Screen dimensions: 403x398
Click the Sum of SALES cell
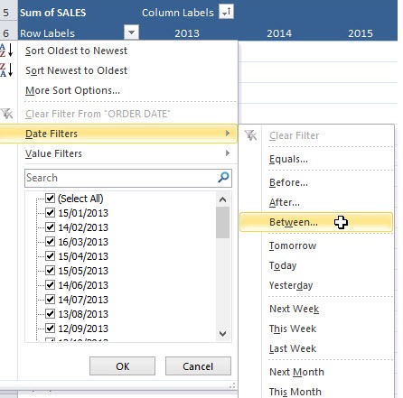tap(53, 13)
